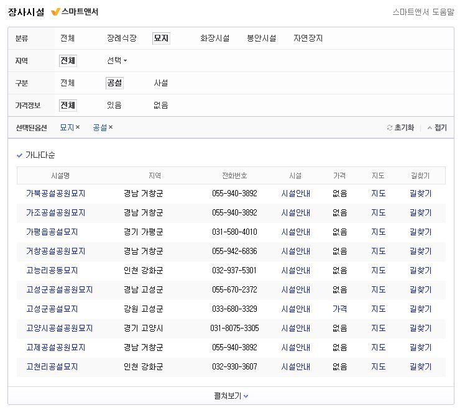Image resolution: width=465 pixels, height=413 pixels.
Task: Open 지도 for 고제공설공원묘지
Action: tap(379, 348)
